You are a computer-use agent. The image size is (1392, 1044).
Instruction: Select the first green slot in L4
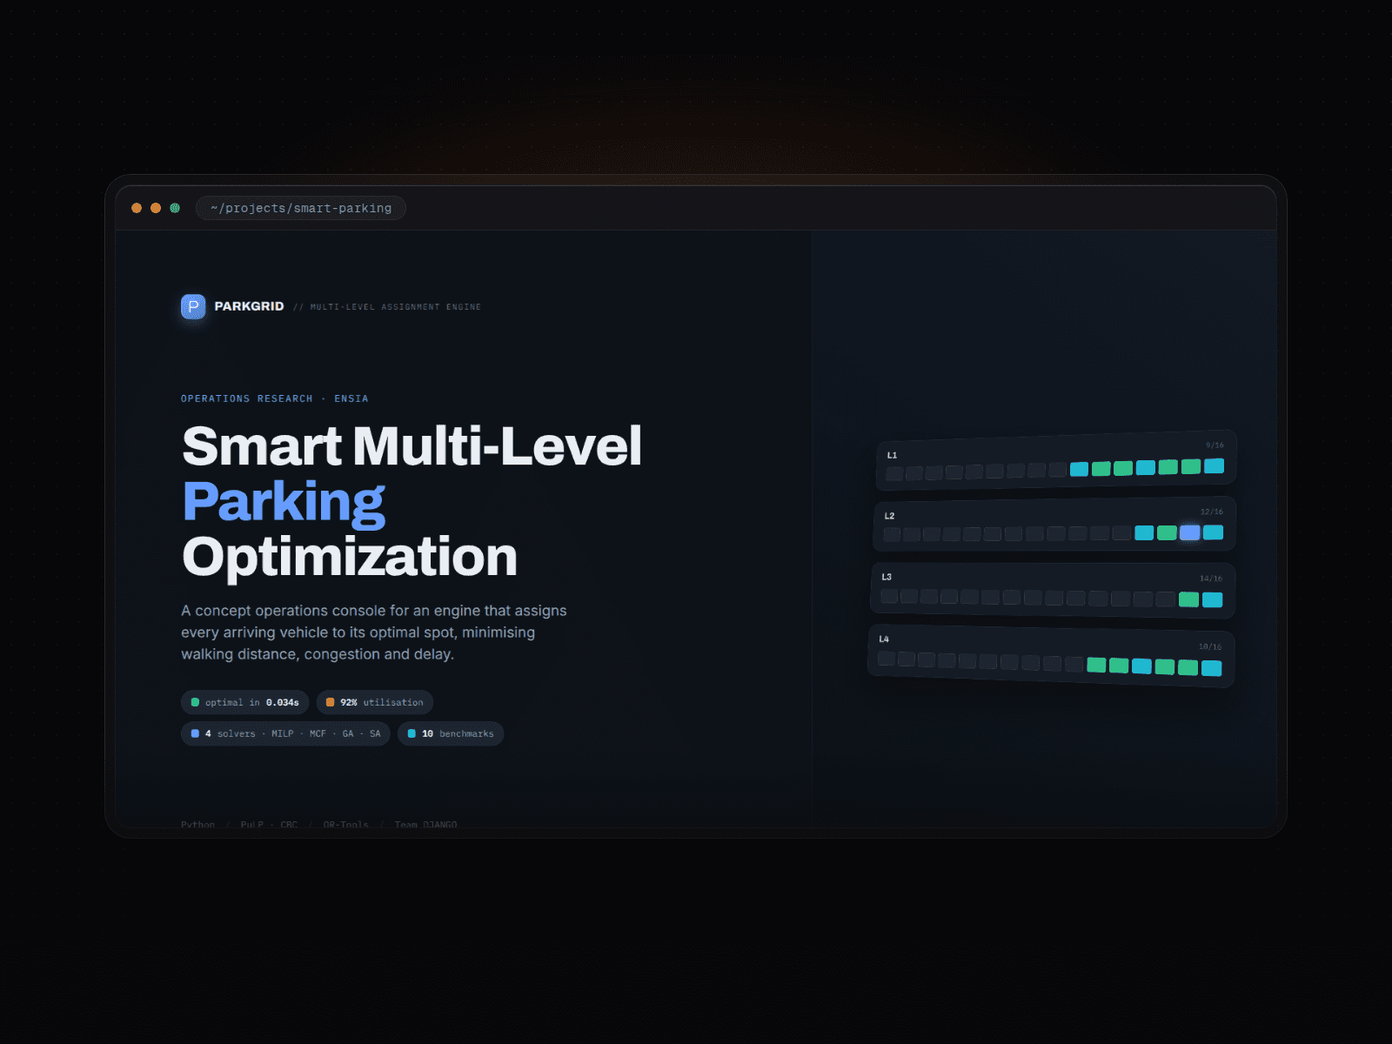[x=1096, y=665]
